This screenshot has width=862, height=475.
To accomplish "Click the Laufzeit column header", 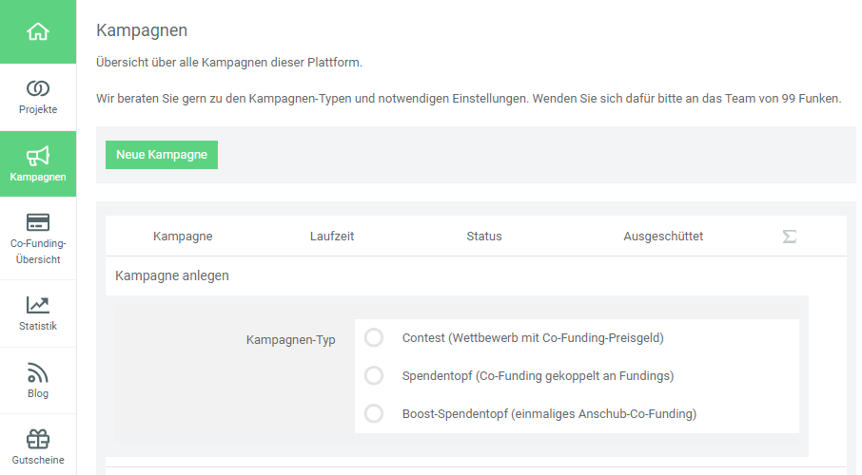I will (x=332, y=237).
